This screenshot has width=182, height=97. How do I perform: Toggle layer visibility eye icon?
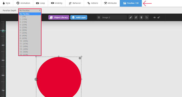click(x=155, y=17)
